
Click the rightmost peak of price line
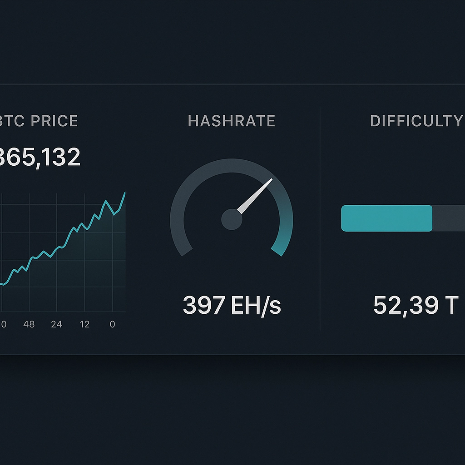pyautogui.click(x=125, y=193)
